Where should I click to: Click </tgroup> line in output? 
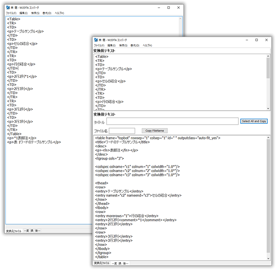click(103, 253)
